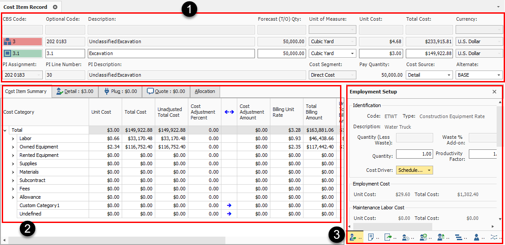Click the Quantity field showing 1.00
This screenshot has height=245, width=505.
pos(414,154)
